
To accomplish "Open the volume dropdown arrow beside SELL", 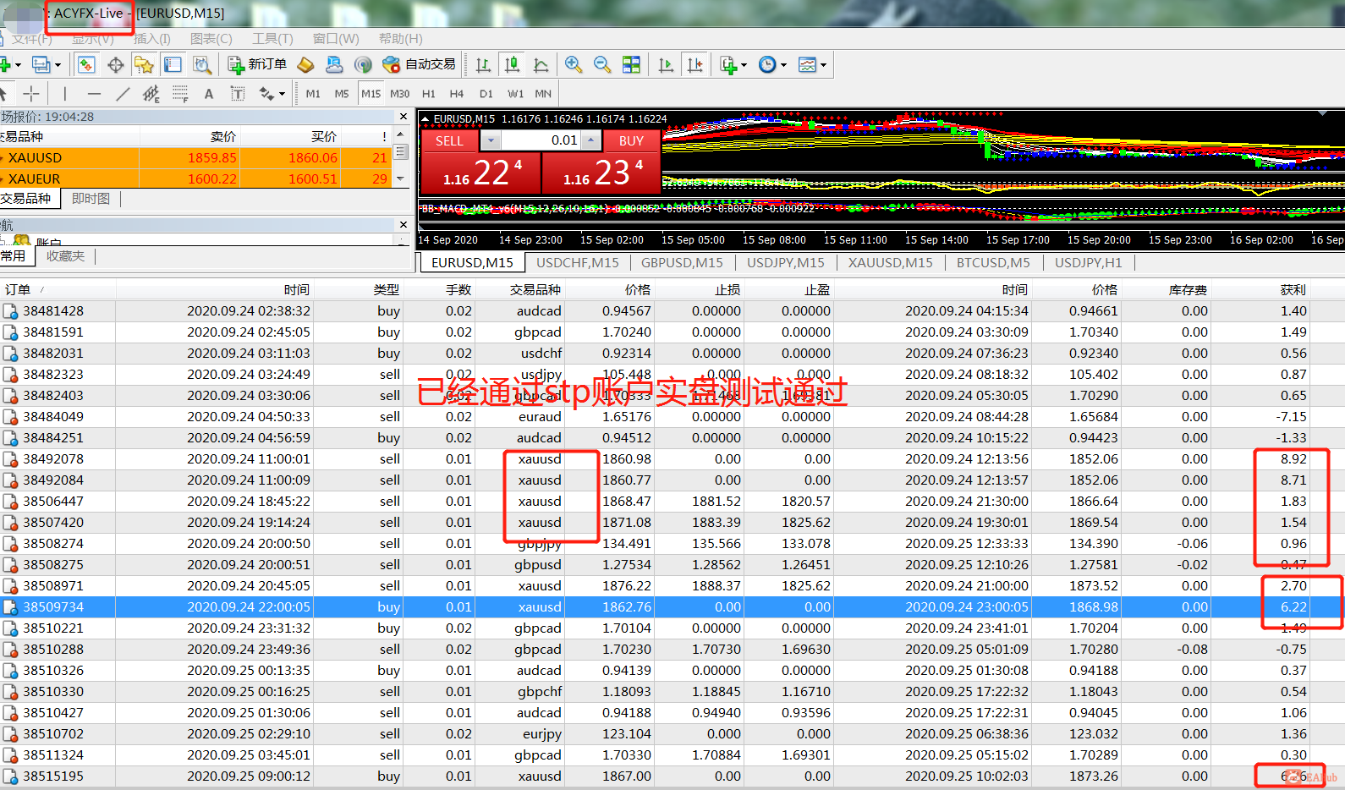I will pos(491,140).
